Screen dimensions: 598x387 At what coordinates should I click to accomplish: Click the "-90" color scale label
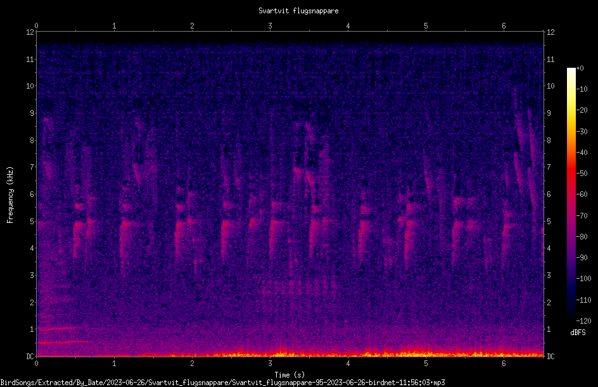coord(582,258)
